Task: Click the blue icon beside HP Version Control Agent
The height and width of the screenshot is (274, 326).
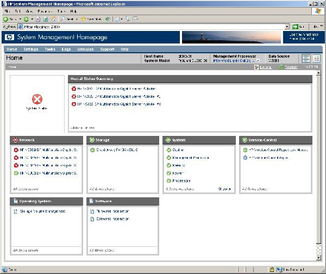Action: [x=246, y=158]
